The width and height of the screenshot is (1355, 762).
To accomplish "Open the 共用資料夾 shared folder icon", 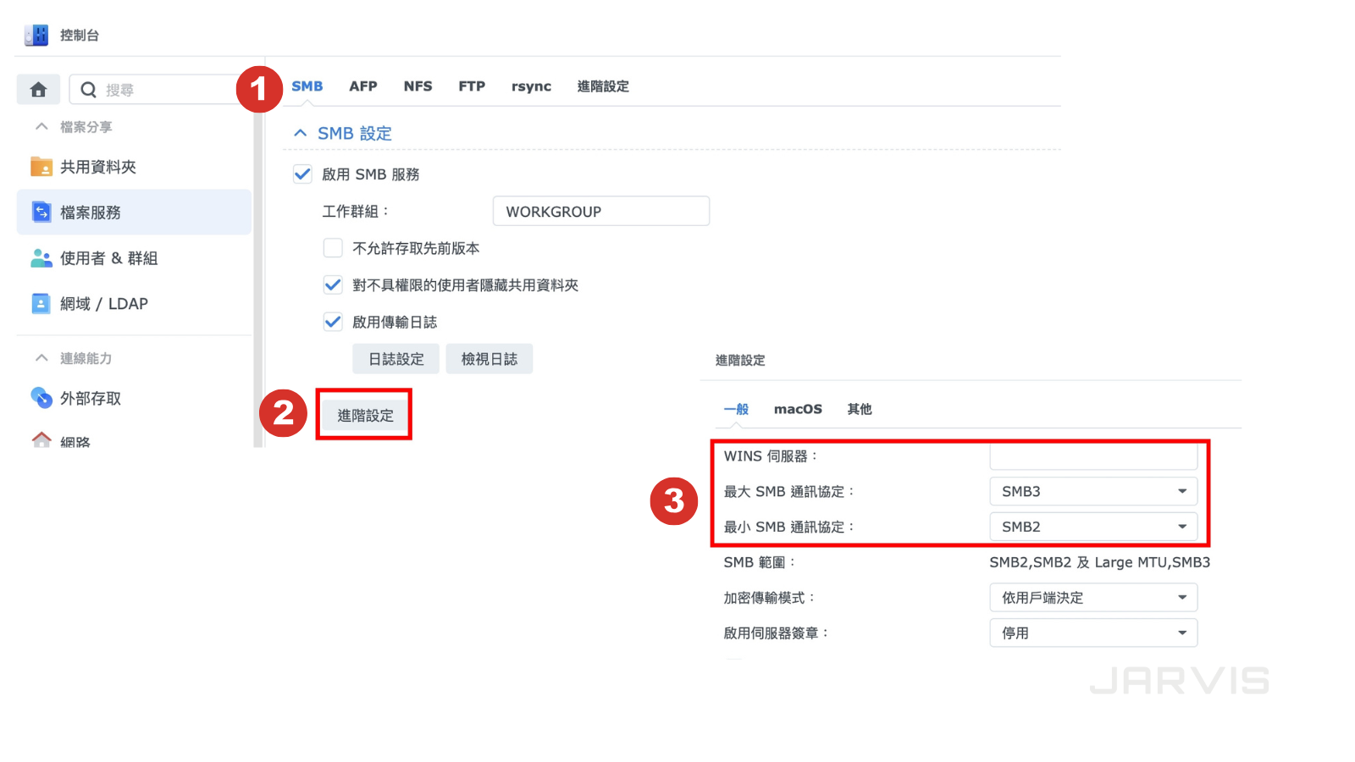I will click(x=41, y=167).
